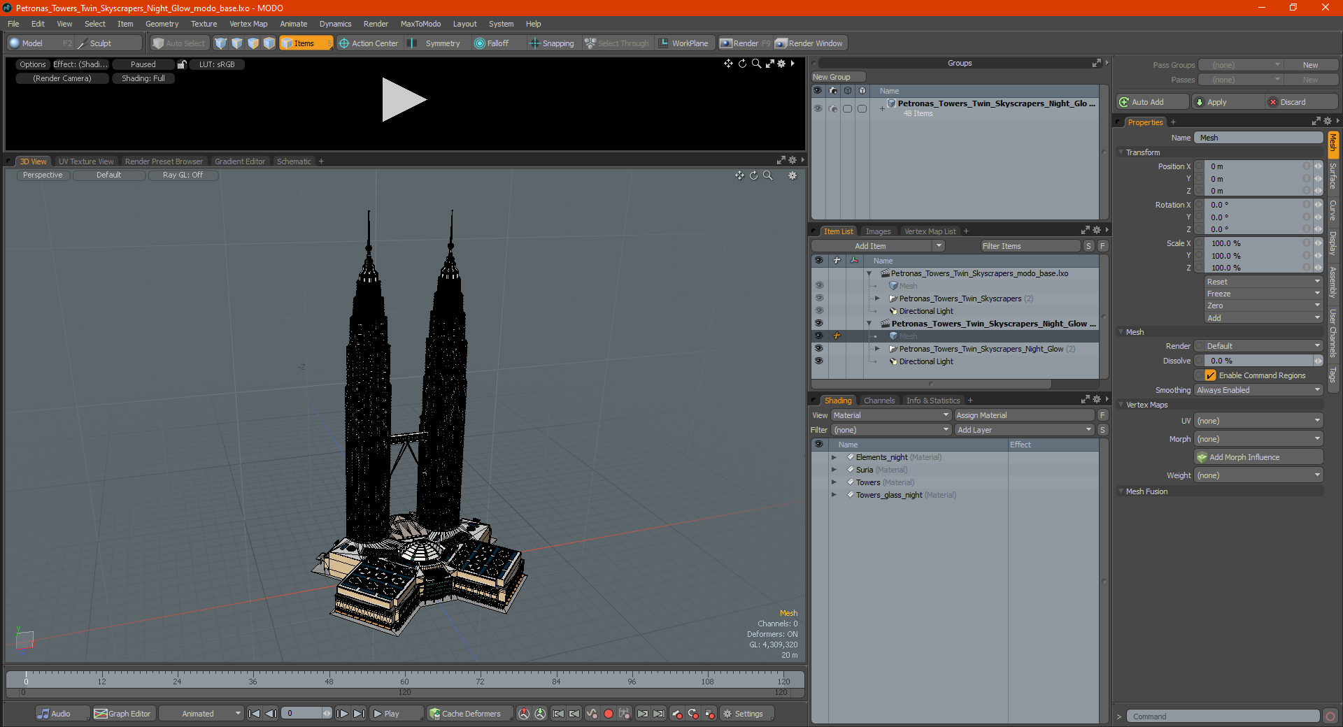Image resolution: width=1343 pixels, height=727 pixels.
Task: Open the Render Window
Action: coord(810,43)
